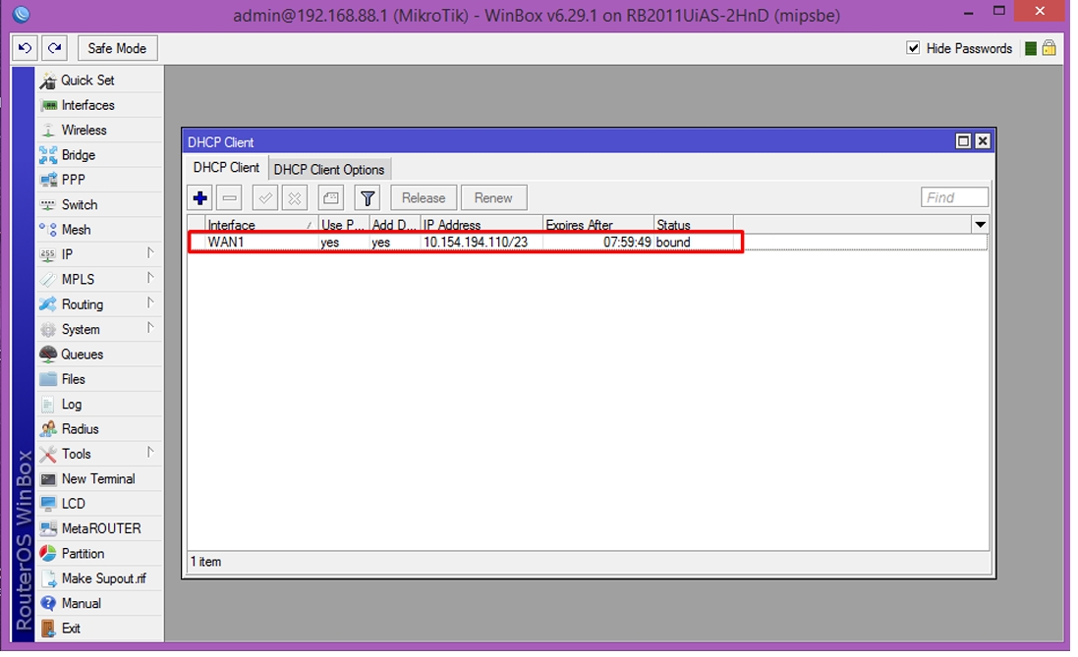Add a new DHCP client with plus icon
This screenshot has height=657, width=1078.
[x=200, y=198]
